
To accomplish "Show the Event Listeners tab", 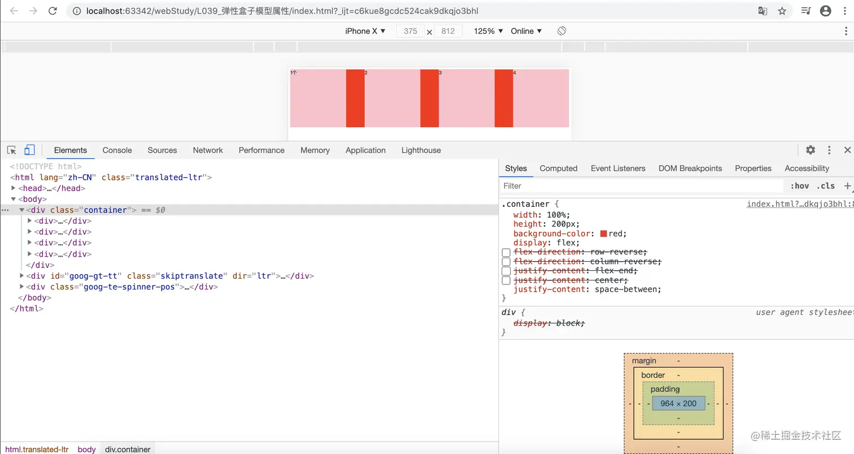I will pyautogui.click(x=618, y=168).
